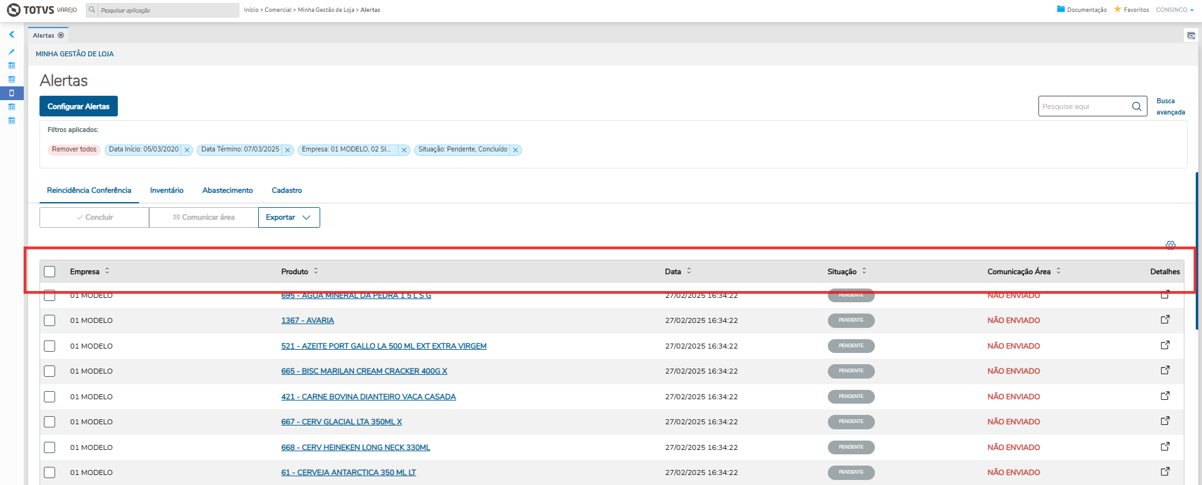Open details icon for CERV GLACIAL LTA row
This screenshot has height=485, width=1202.
coord(1165,421)
